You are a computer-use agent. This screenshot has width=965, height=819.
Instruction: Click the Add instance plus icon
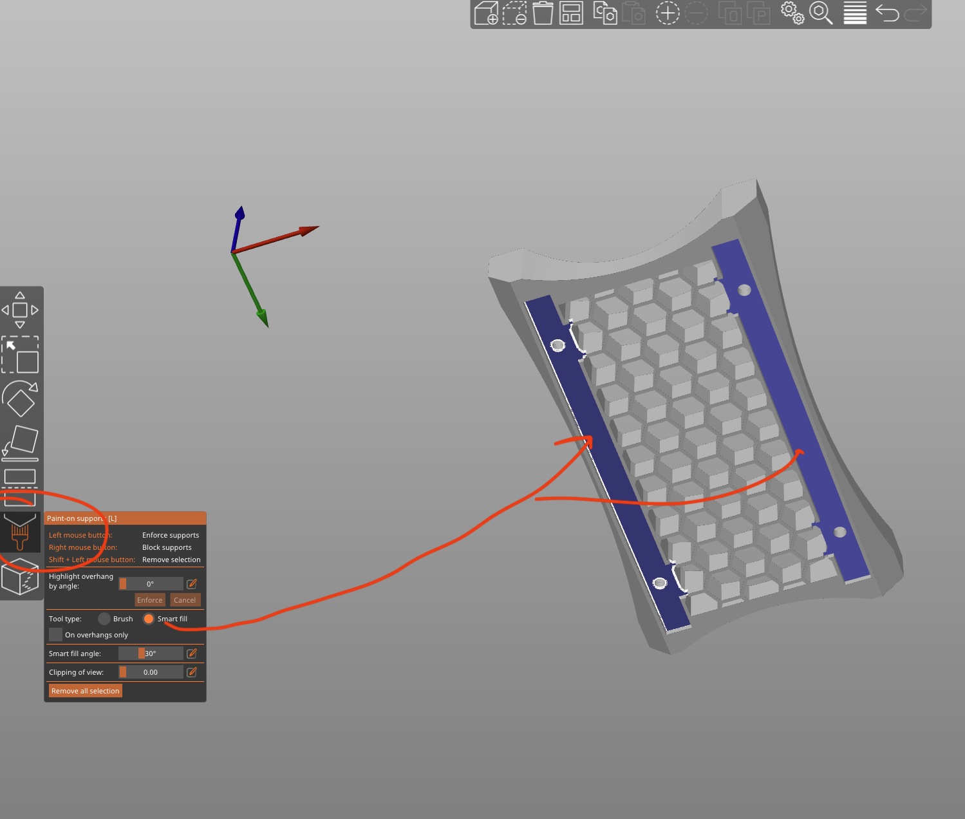[668, 13]
